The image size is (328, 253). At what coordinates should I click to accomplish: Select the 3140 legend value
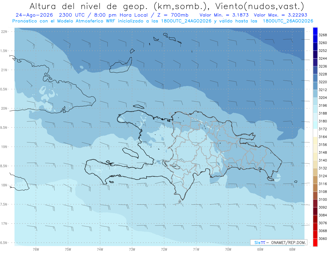point(323,160)
